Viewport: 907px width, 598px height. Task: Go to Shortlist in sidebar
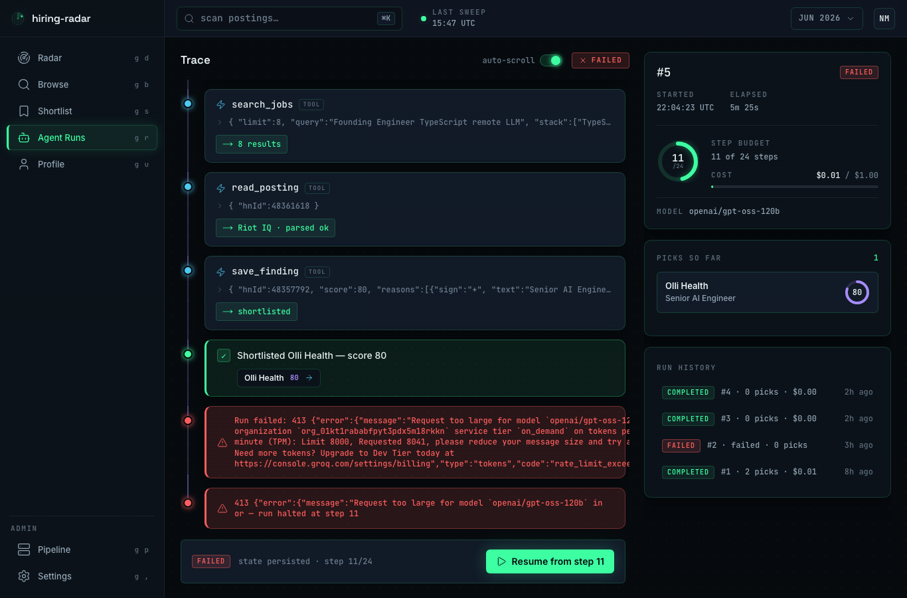click(x=82, y=111)
